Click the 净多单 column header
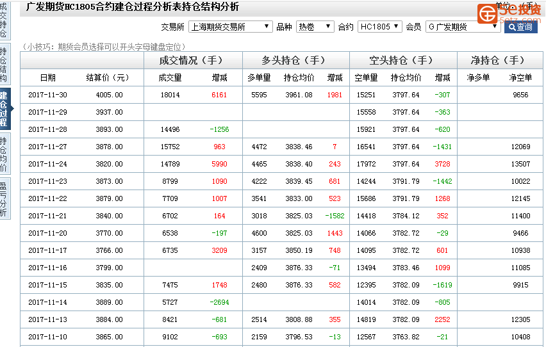Screen dimensions: 546x347 [x=478, y=77]
